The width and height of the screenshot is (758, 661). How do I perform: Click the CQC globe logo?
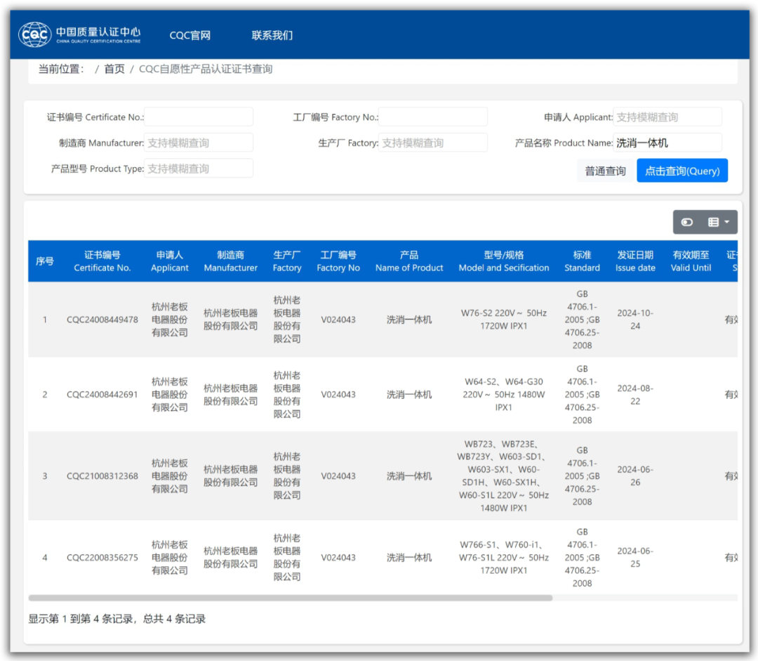click(35, 34)
